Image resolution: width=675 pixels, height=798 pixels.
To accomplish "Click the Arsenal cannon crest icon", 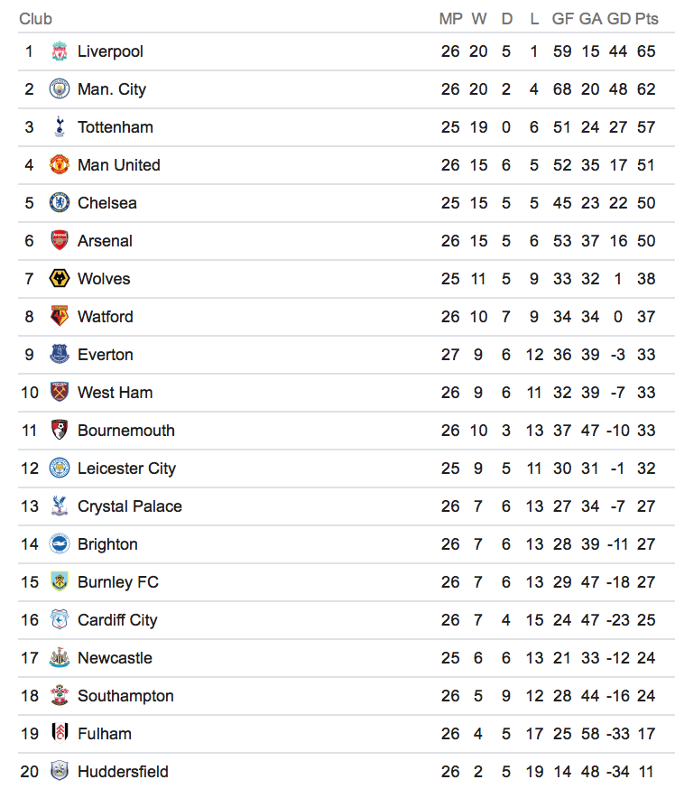I will pyautogui.click(x=60, y=241).
